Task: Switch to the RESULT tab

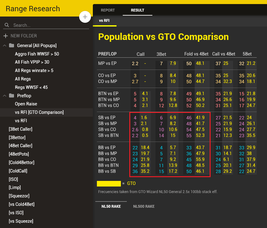Action: tap(137, 10)
